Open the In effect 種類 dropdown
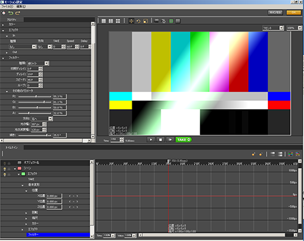Viewport: 304px width, 241px height. (x=34, y=47)
